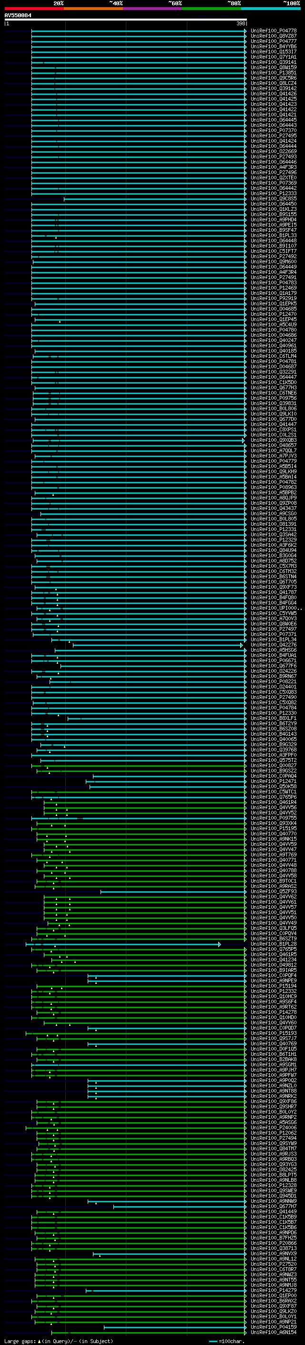Click the green ~80% legend segment

pyautogui.click(x=212, y=9)
